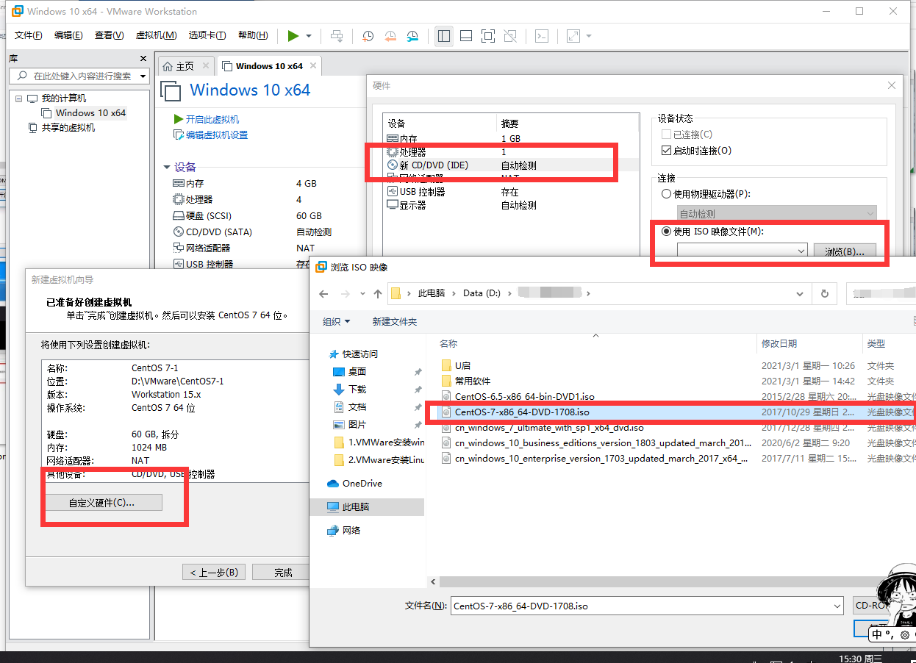Go back in the ISO browse dialog

pos(323,293)
